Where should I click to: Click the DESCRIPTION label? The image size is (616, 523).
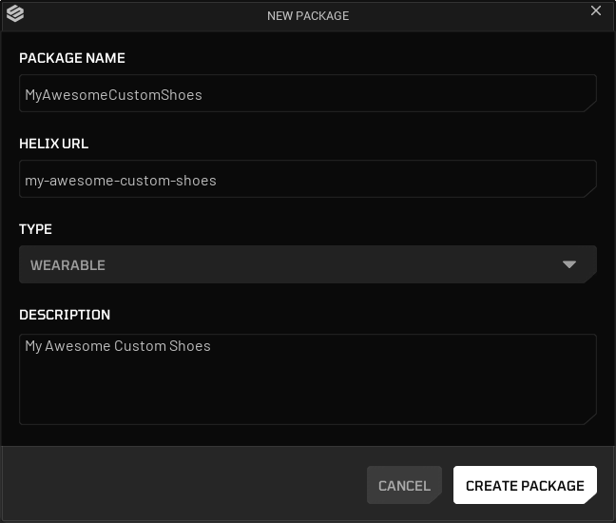coord(65,315)
